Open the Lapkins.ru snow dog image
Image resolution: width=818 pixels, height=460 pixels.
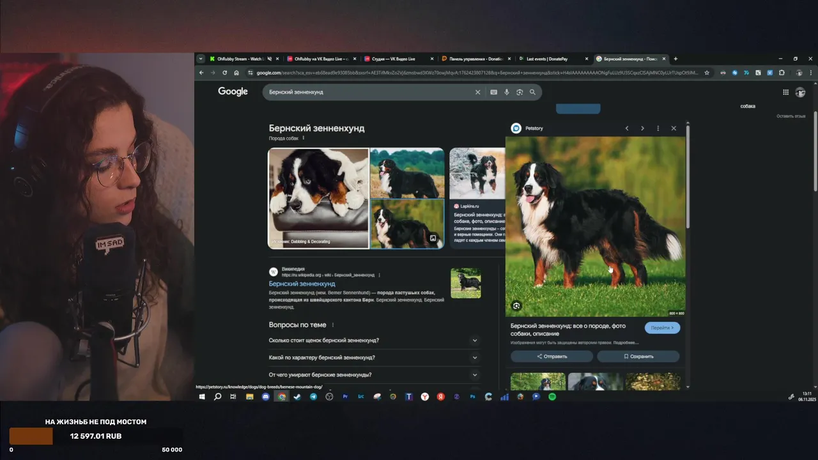pyautogui.click(x=477, y=174)
